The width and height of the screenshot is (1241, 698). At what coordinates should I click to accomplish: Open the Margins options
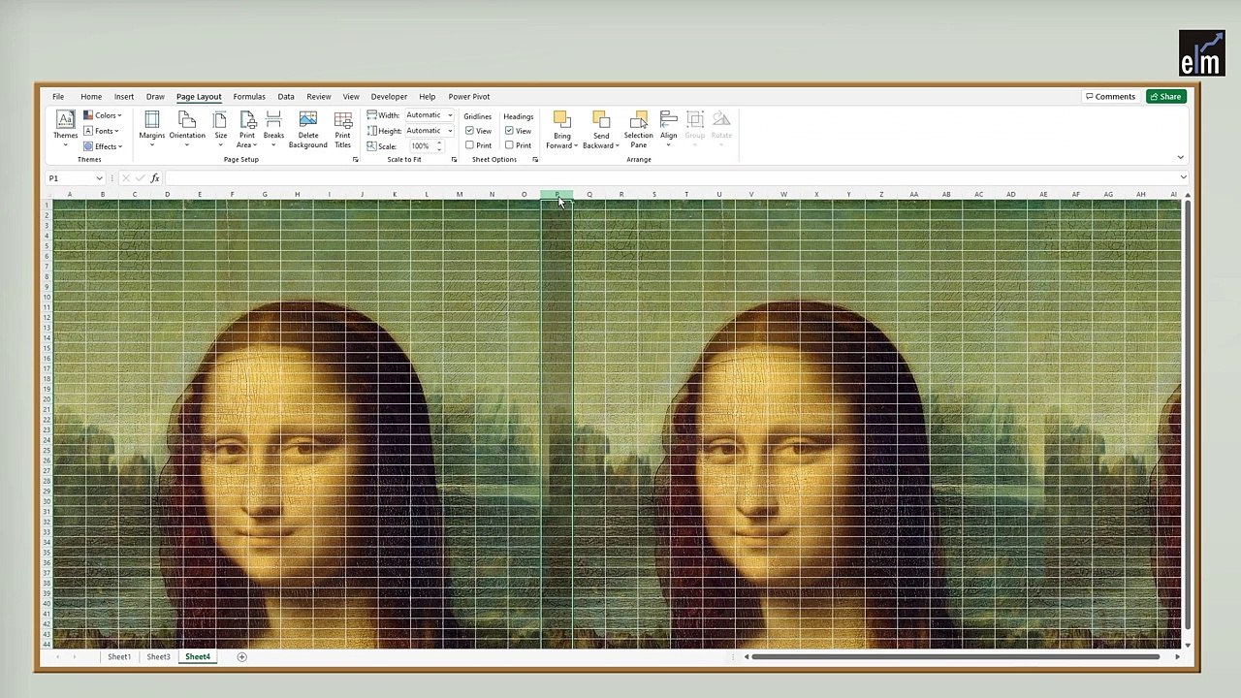click(151, 120)
